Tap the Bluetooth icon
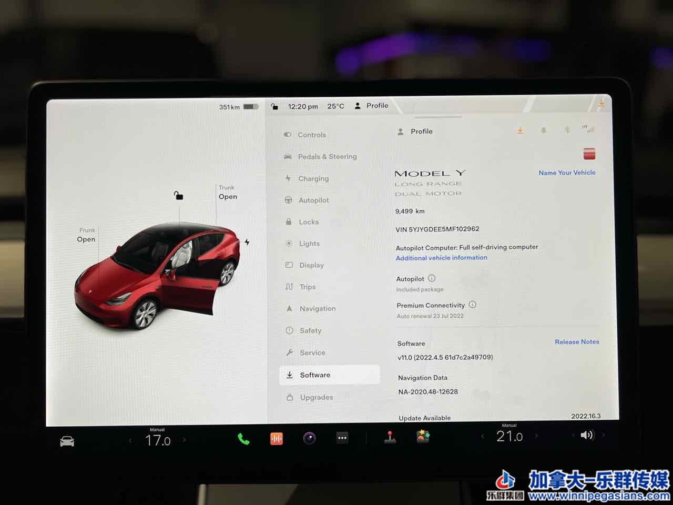The image size is (673, 505). point(567,129)
